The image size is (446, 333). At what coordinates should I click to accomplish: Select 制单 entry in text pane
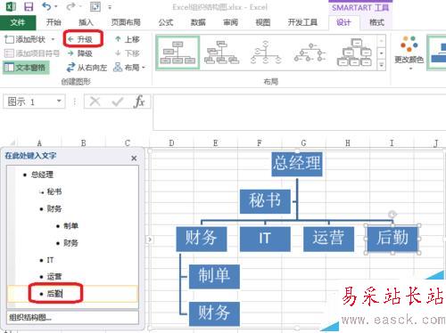pos(70,226)
